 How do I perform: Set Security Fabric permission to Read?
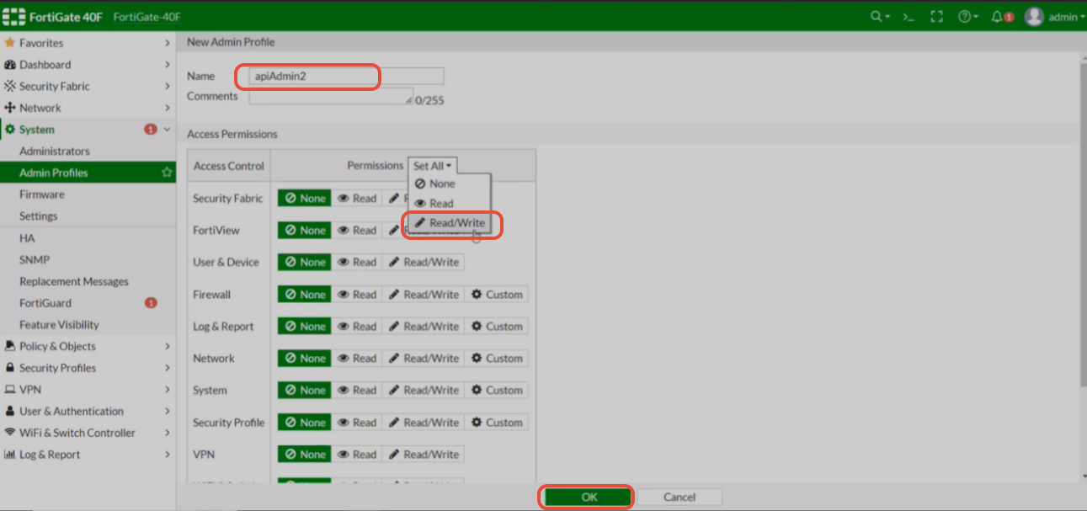point(357,199)
